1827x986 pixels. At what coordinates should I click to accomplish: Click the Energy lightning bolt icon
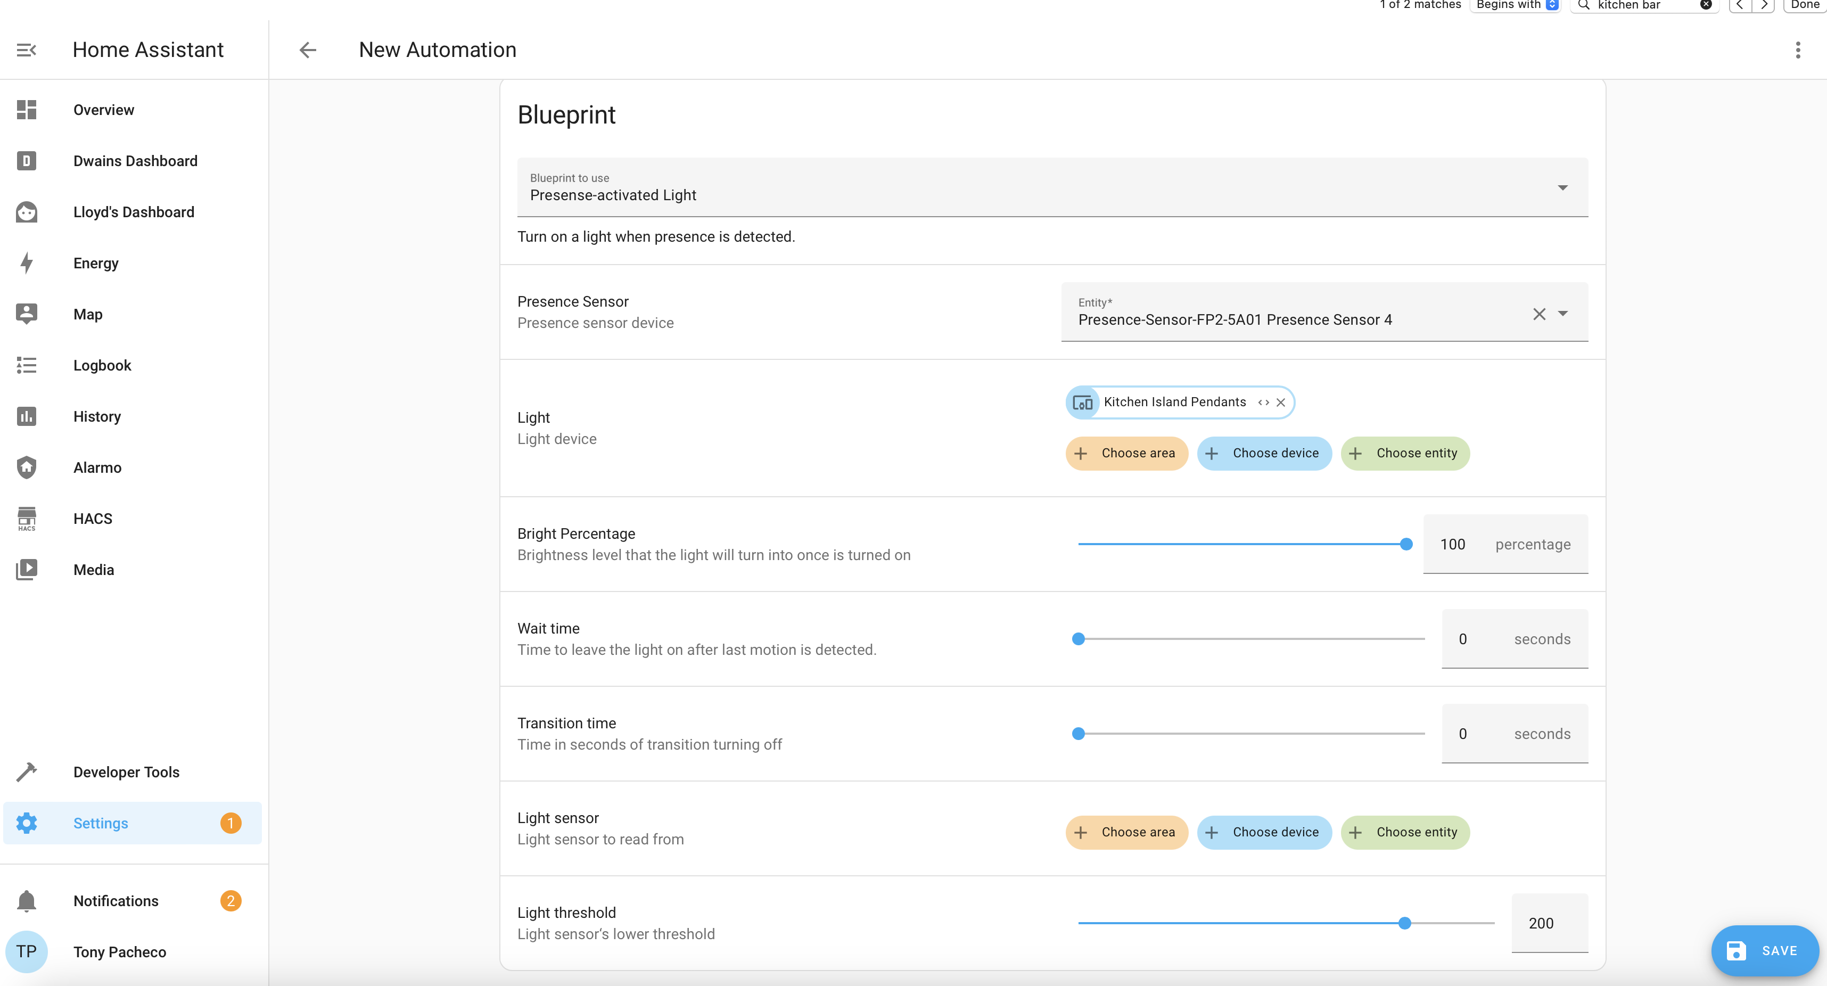(x=26, y=263)
